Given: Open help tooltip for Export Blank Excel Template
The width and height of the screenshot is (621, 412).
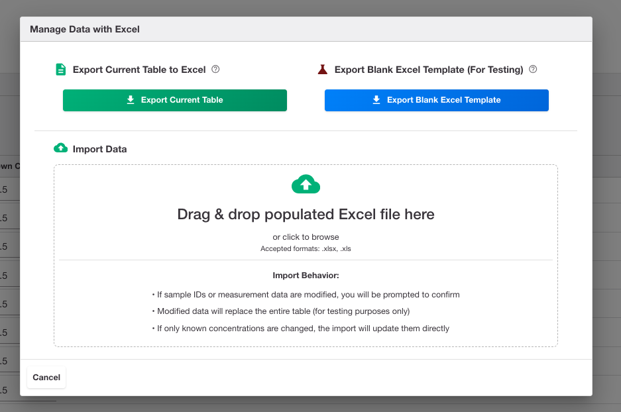Looking at the screenshot, I should click(533, 70).
